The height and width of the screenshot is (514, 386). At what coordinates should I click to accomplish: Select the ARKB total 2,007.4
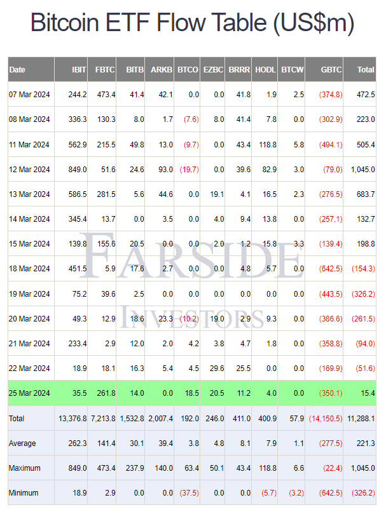160,418
